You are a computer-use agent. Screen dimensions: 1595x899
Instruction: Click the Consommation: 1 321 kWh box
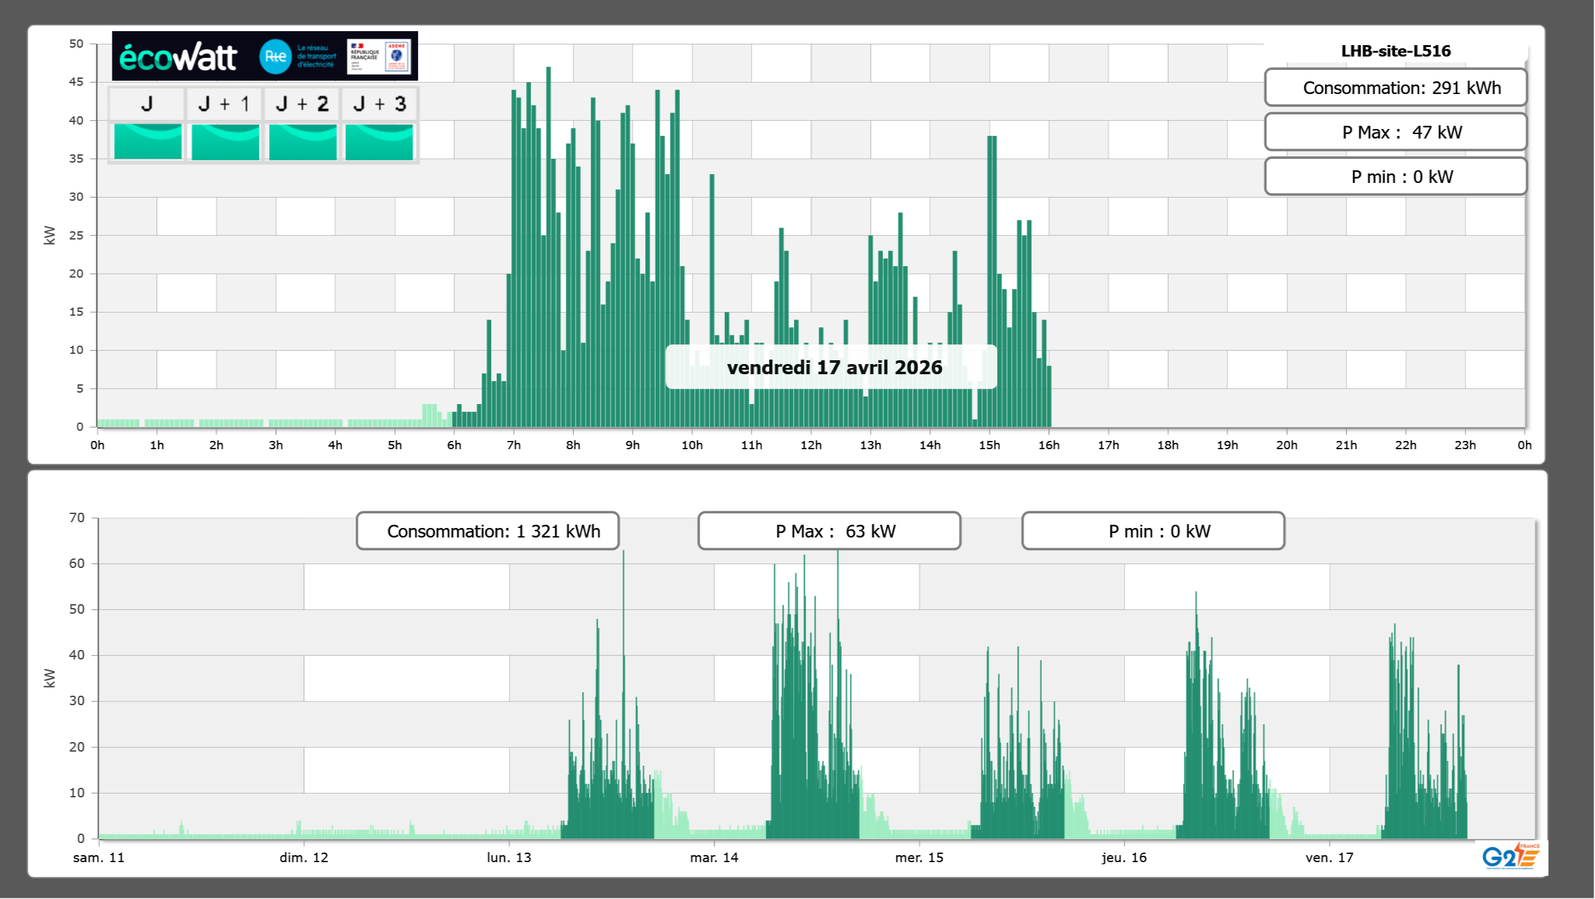pos(487,531)
